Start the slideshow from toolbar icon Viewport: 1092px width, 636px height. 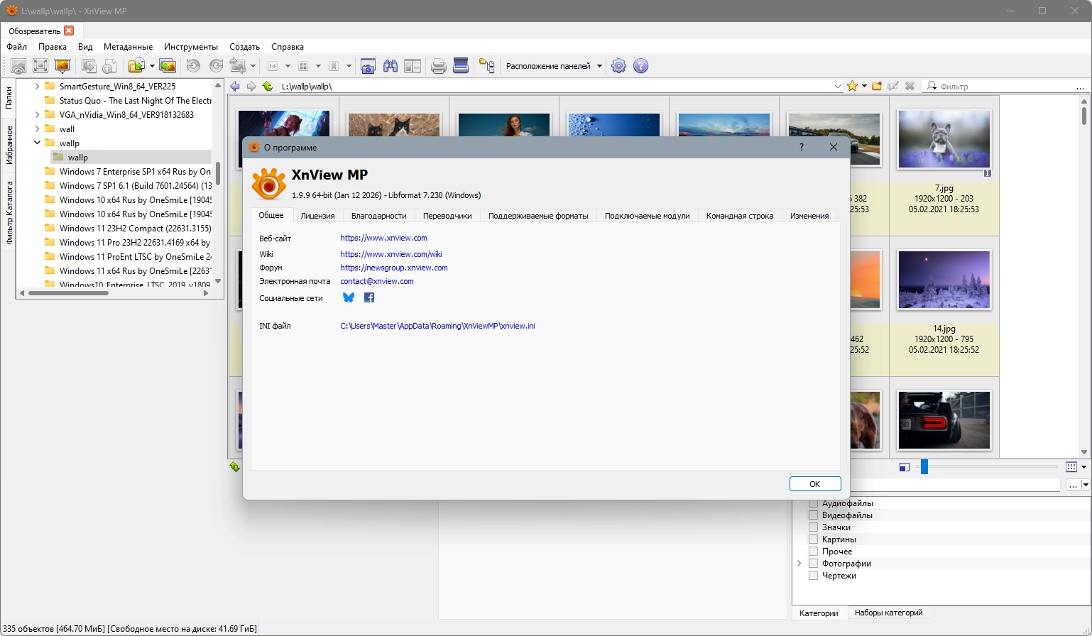(62, 66)
